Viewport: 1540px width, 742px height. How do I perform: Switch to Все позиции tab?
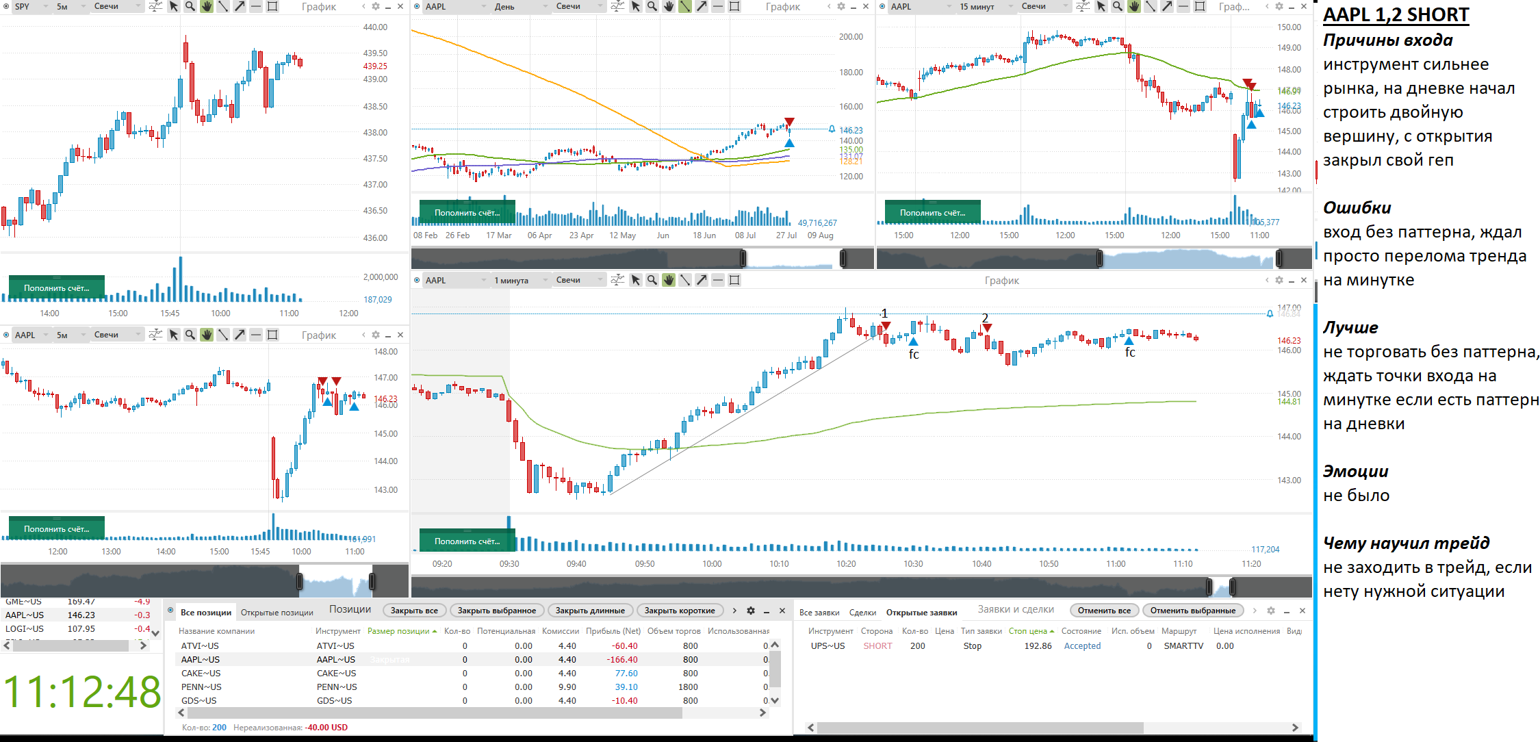[x=205, y=613]
